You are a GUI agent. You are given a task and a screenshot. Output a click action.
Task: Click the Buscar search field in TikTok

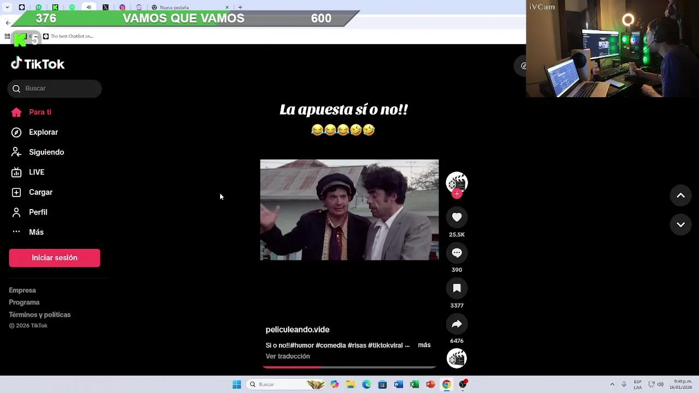(55, 88)
